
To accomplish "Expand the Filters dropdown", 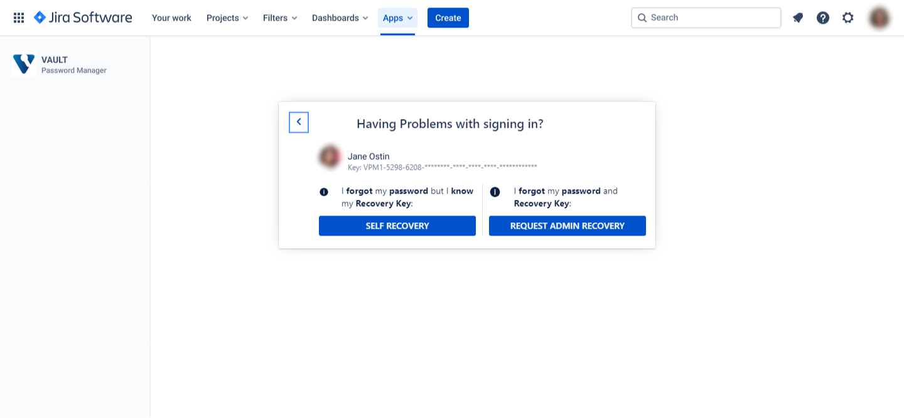I will 280,18.
